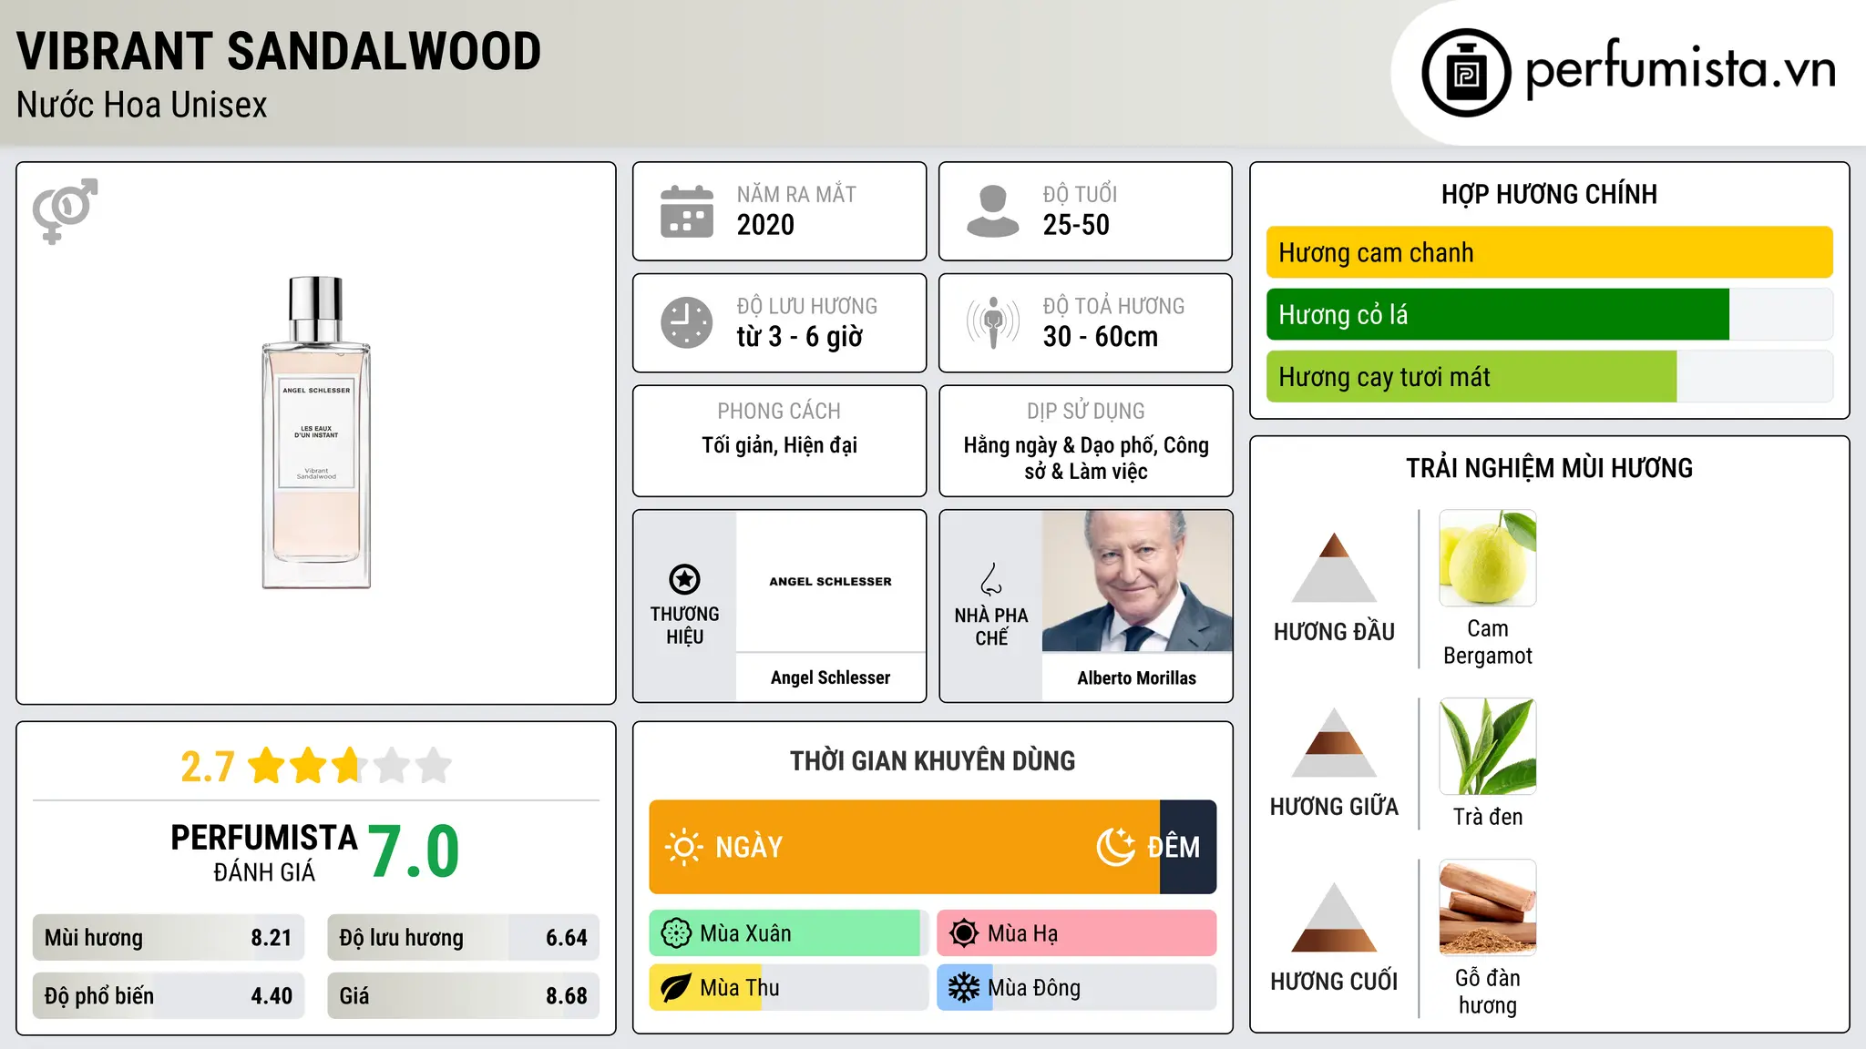Click the sillage value 30 - 60cm
This screenshot has height=1049, width=1866.
tap(1101, 337)
